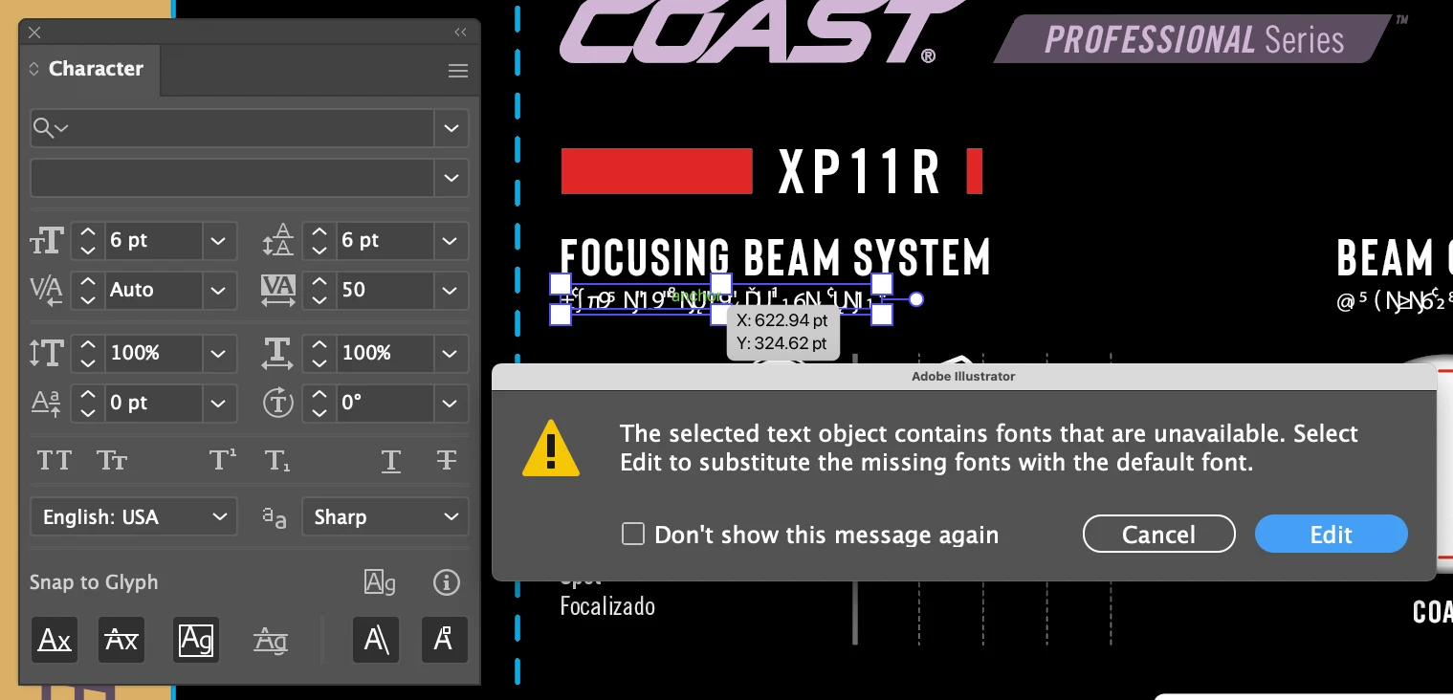
Task: Click the red rectangle beside XP11R
Action: click(656, 171)
